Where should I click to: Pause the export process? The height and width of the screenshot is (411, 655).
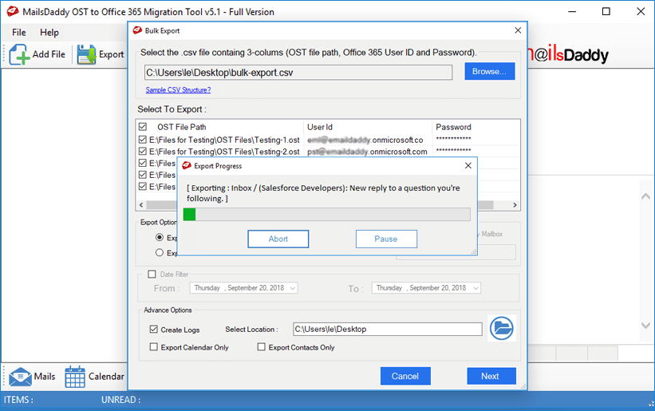point(386,239)
